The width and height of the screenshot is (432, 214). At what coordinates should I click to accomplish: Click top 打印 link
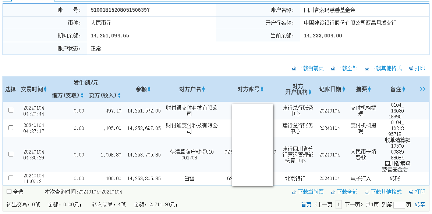417,68
